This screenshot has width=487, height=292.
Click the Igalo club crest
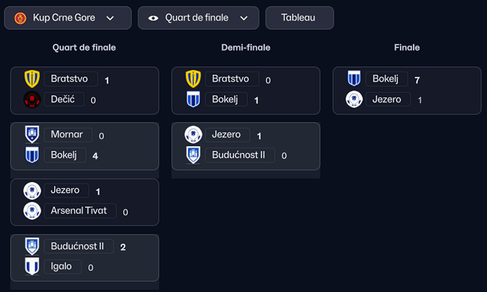click(32, 266)
